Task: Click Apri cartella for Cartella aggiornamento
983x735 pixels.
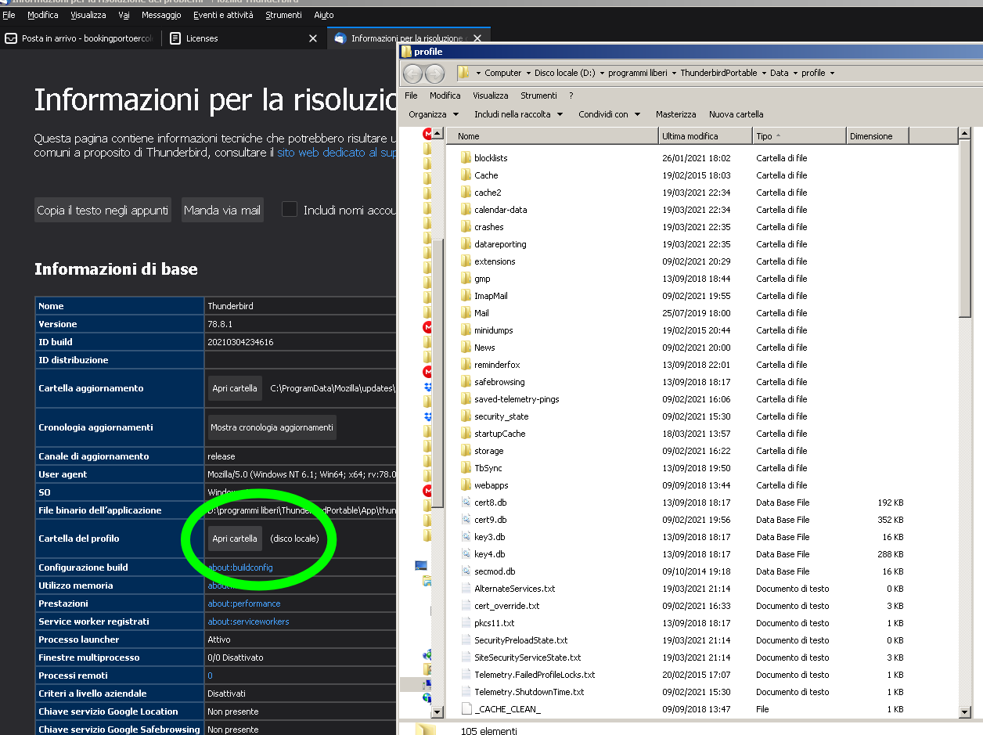Action: [x=235, y=388]
